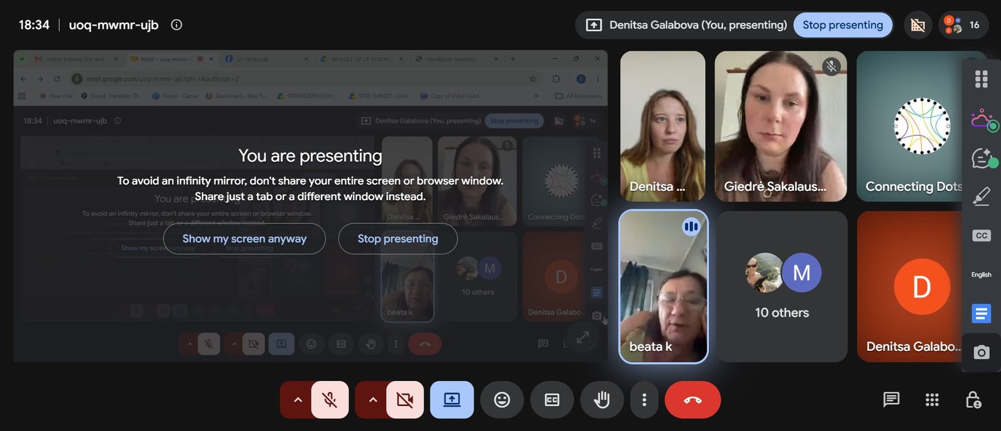Click the blue present-screen button in bottom bar
1001x431 pixels.
tap(452, 400)
